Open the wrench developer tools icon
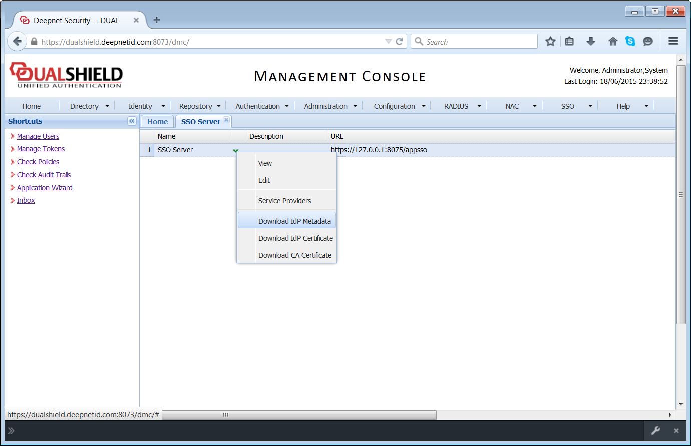691x446 pixels. point(655,431)
